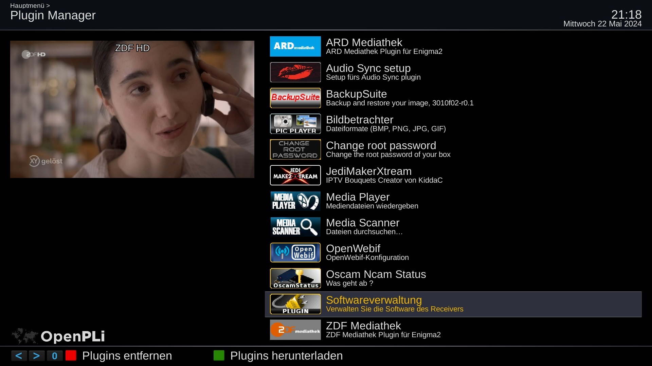
Task: Launch the JediMakerXtream icon
Action: click(x=295, y=175)
